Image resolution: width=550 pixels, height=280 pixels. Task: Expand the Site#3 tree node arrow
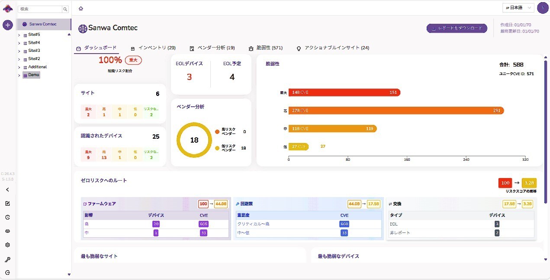19,51
